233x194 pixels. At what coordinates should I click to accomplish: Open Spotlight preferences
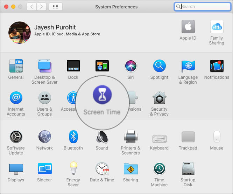pos(159,66)
